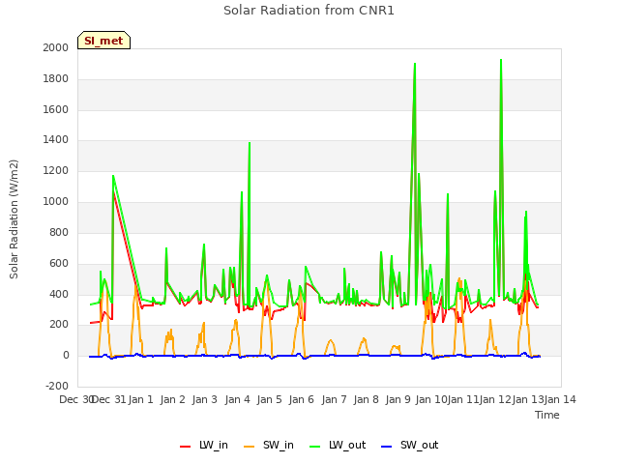
Task: Click the green LW_out legend swatch
Action: pos(315,447)
